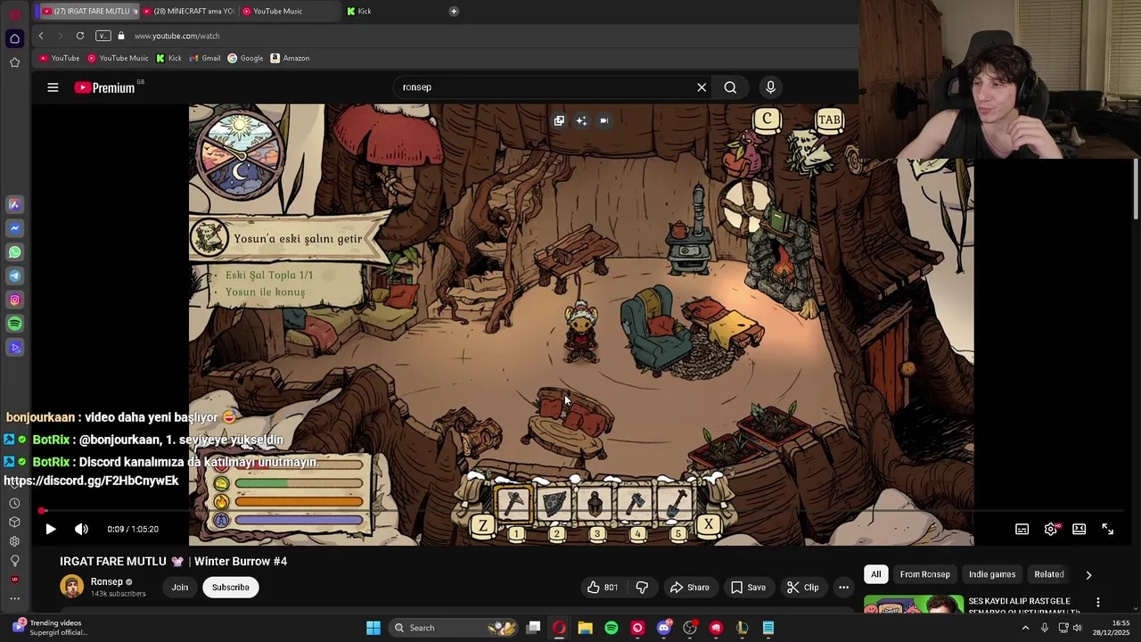This screenshot has height=642, width=1141.
Task: Open options for SES KAYDI recommended video
Action: pyautogui.click(x=1098, y=602)
